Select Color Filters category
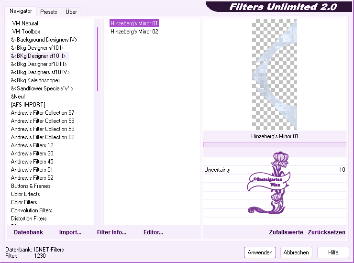 click(x=24, y=202)
